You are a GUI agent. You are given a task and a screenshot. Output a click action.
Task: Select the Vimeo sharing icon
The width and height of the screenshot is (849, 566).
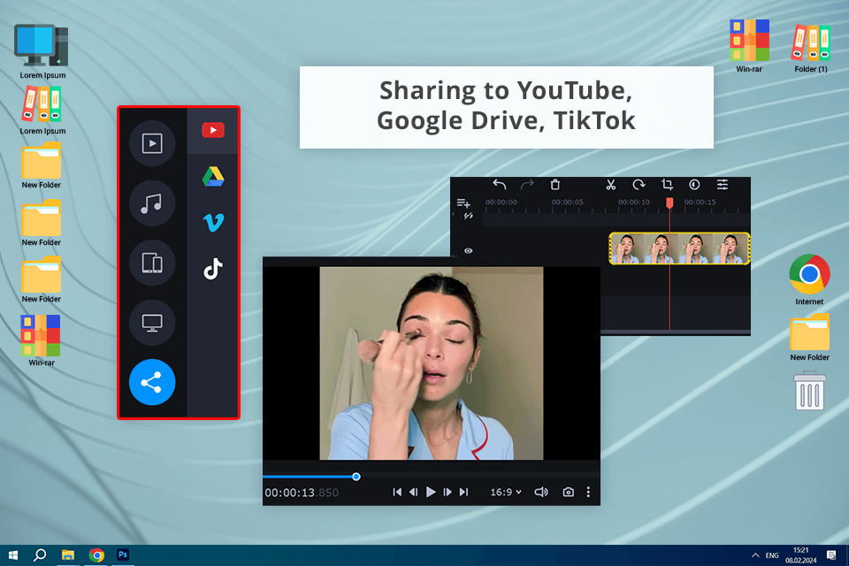(x=213, y=222)
